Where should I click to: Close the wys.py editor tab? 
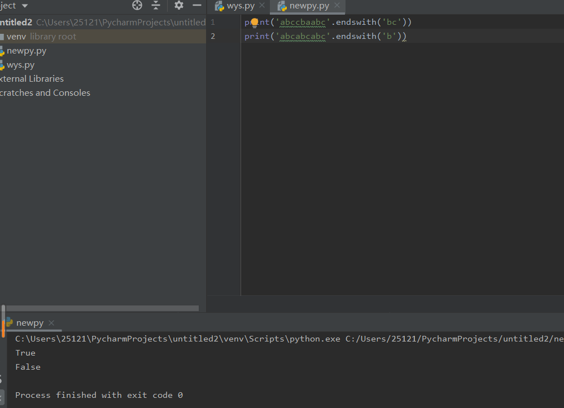(x=262, y=6)
